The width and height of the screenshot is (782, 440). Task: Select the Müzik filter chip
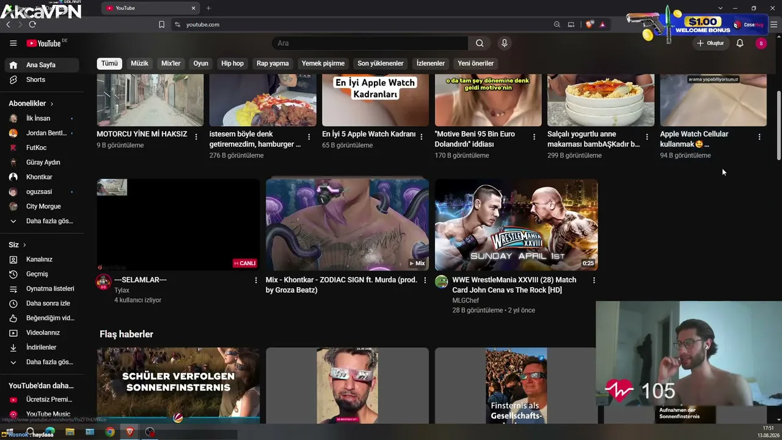coord(139,64)
